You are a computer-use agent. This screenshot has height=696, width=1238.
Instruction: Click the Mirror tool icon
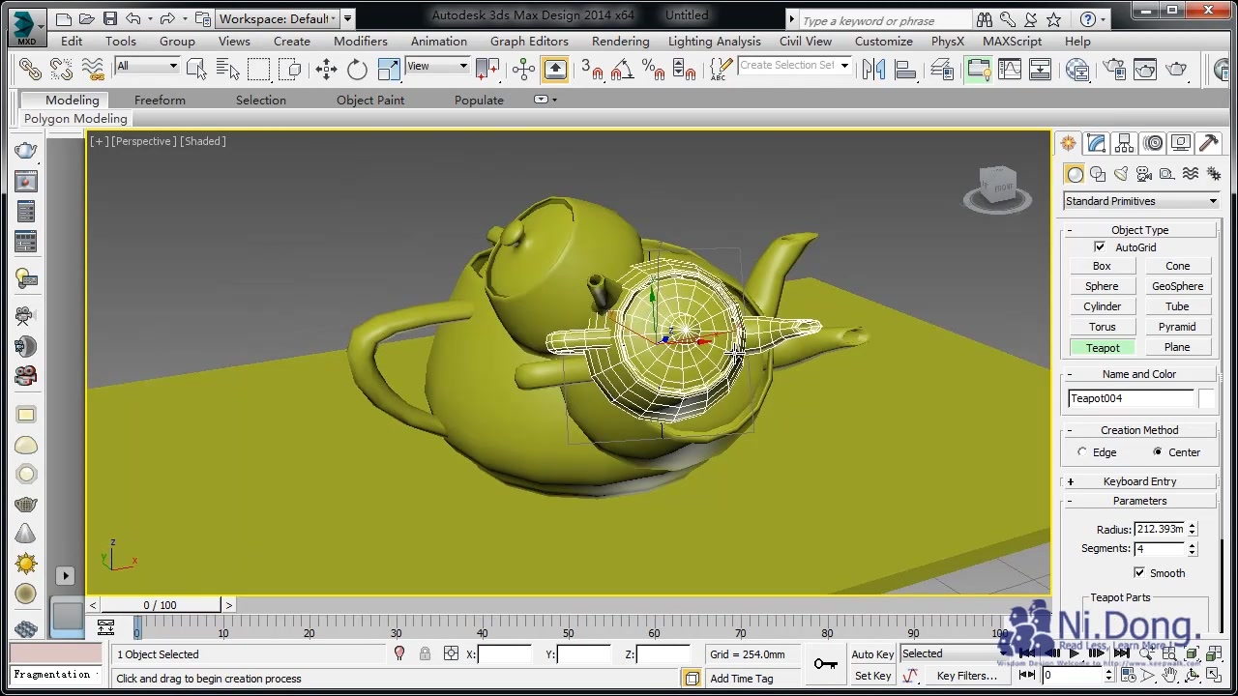(874, 69)
